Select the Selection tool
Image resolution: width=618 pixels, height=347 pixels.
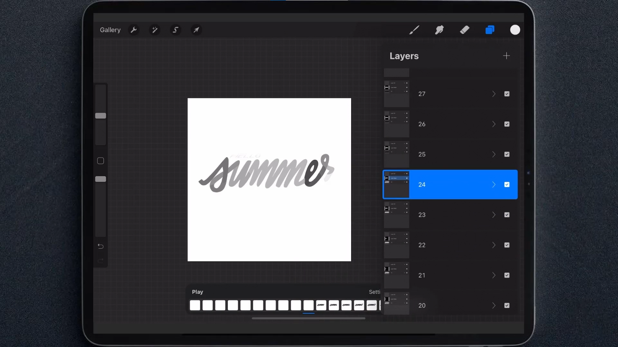click(176, 30)
